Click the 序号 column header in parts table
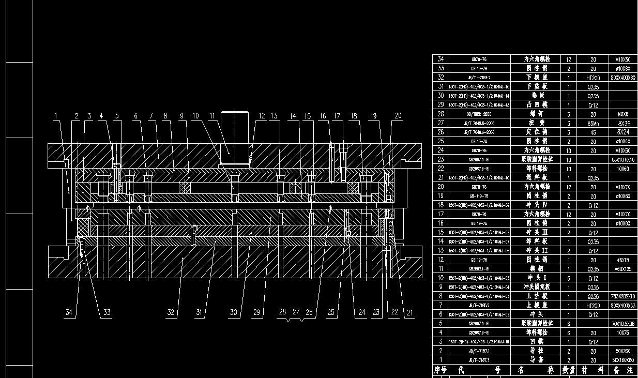Image resolution: width=638 pixels, height=378 pixels. 439,370
